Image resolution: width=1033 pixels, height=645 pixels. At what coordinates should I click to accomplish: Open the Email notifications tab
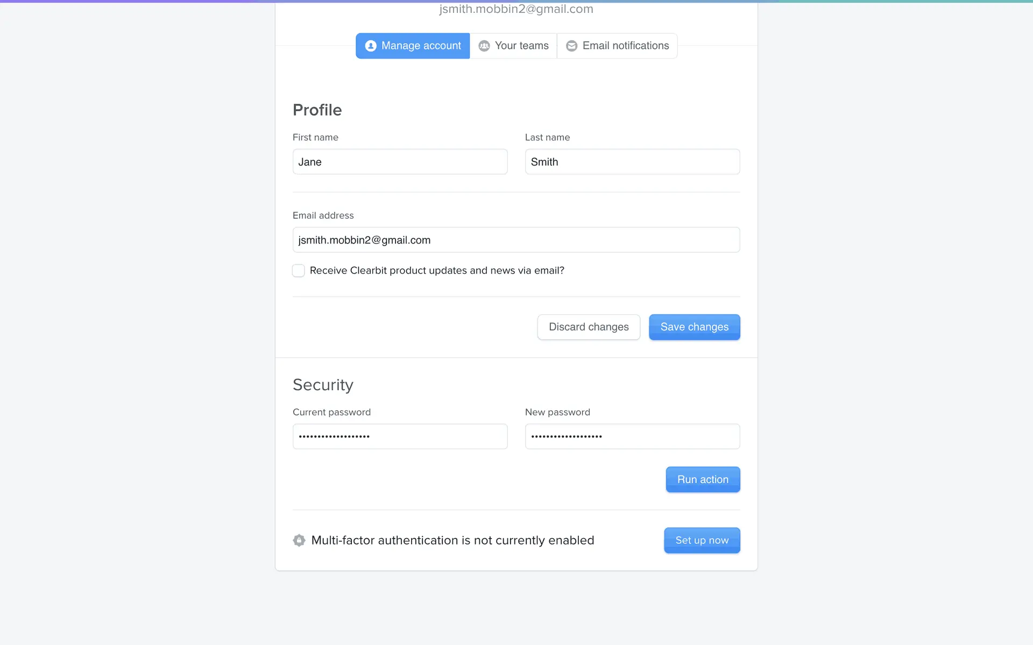[x=625, y=46]
